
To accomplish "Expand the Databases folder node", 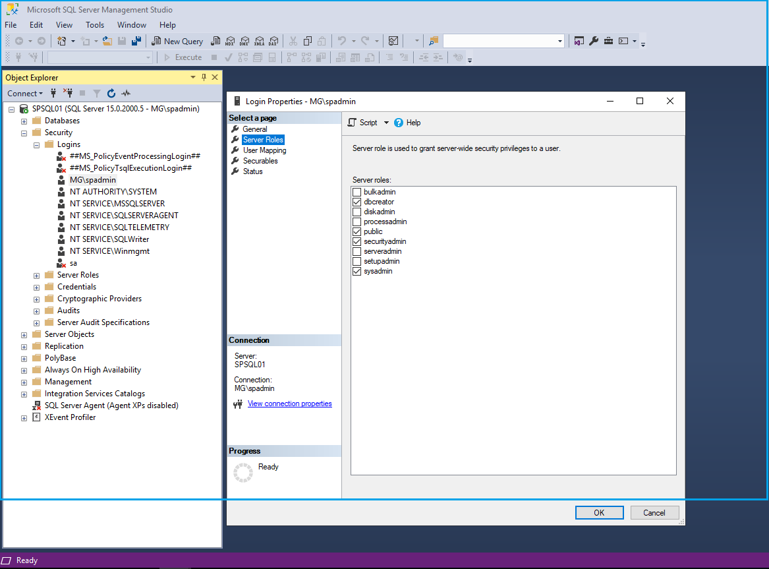I will point(24,121).
